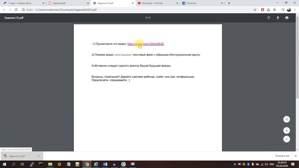The width and height of the screenshot is (299, 168).
Task: Close the downloads bar
Action: coord(295,156)
